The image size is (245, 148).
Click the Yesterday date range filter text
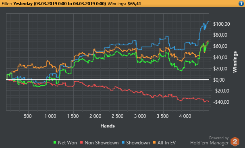pyautogui.click(x=60, y=4)
